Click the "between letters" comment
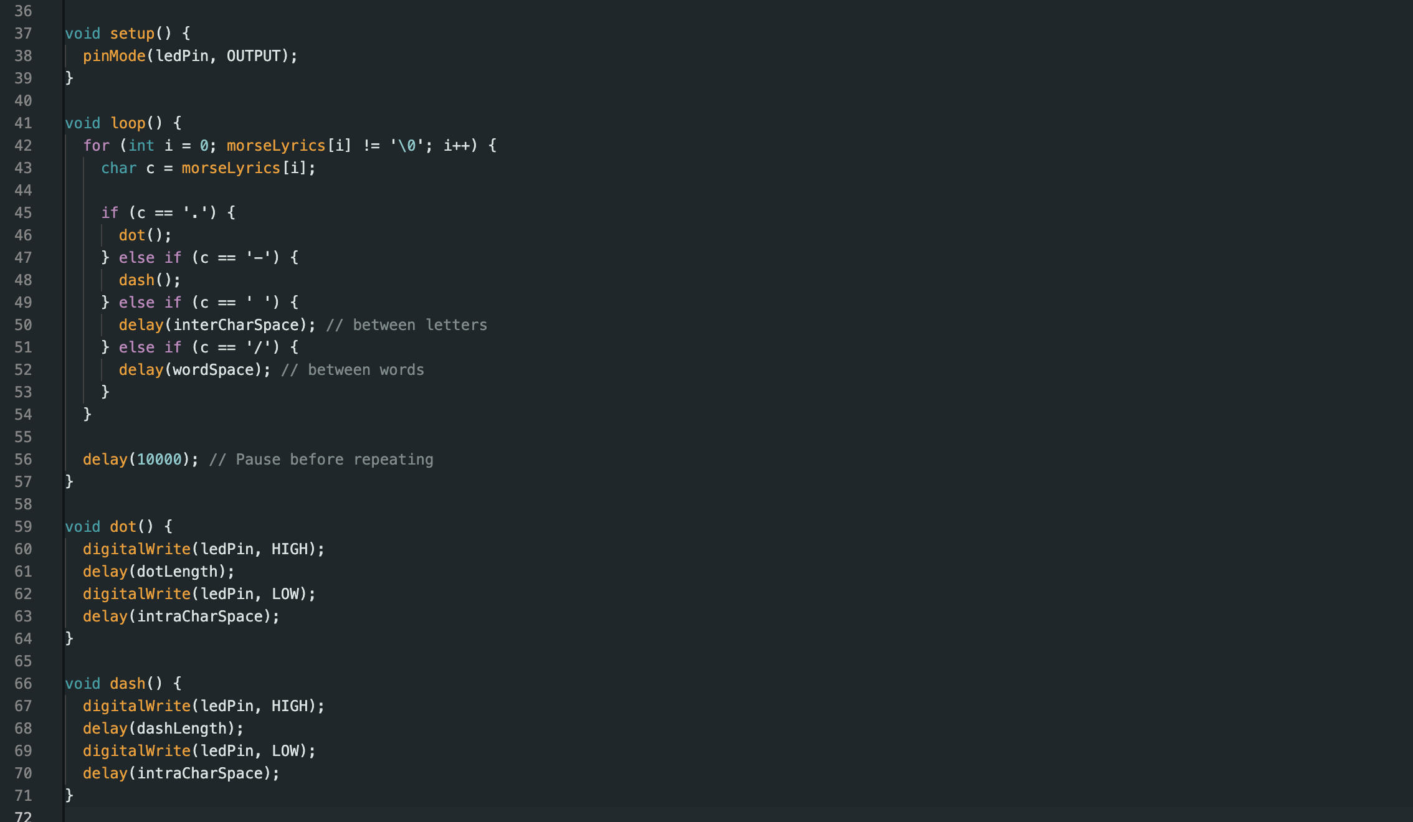 [407, 325]
